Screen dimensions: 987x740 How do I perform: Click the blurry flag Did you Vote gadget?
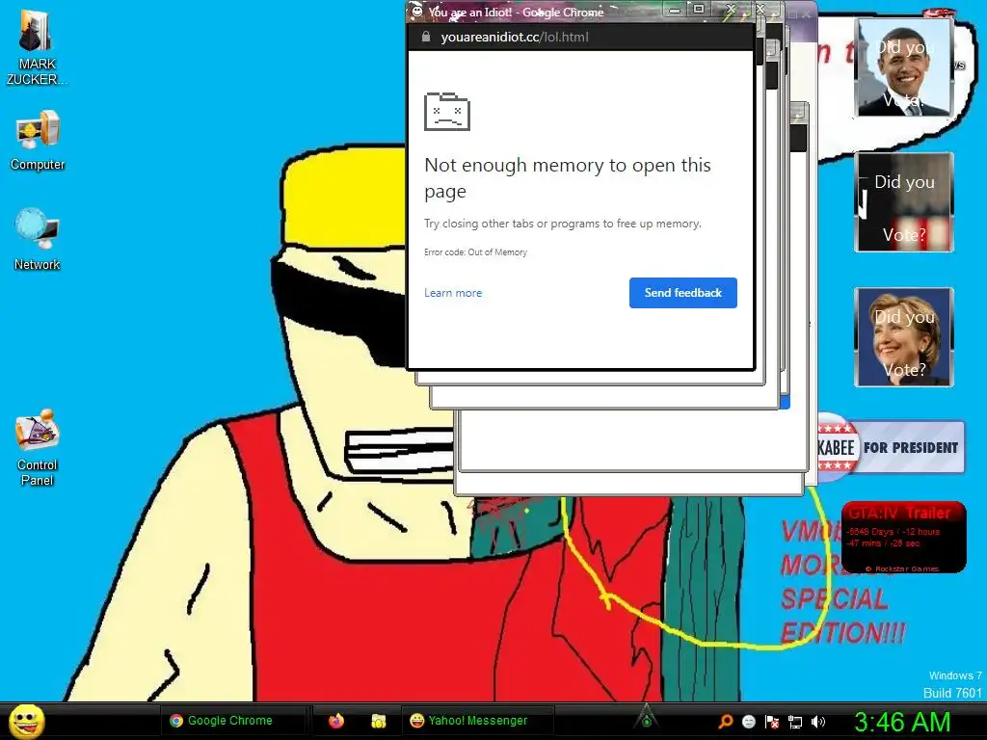pos(904,202)
